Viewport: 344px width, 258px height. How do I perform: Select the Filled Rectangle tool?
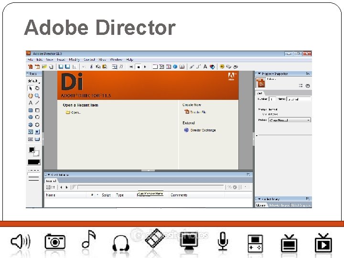click(31, 110)
